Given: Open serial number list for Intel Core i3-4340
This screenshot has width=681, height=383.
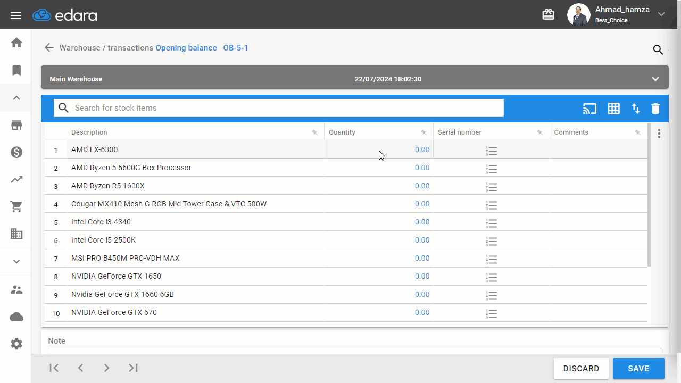Looking at the screenshot, I should pos(492,223).
